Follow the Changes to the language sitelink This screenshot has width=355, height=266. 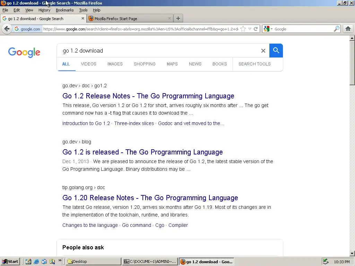pyautogui.click(x=90, y=225)
